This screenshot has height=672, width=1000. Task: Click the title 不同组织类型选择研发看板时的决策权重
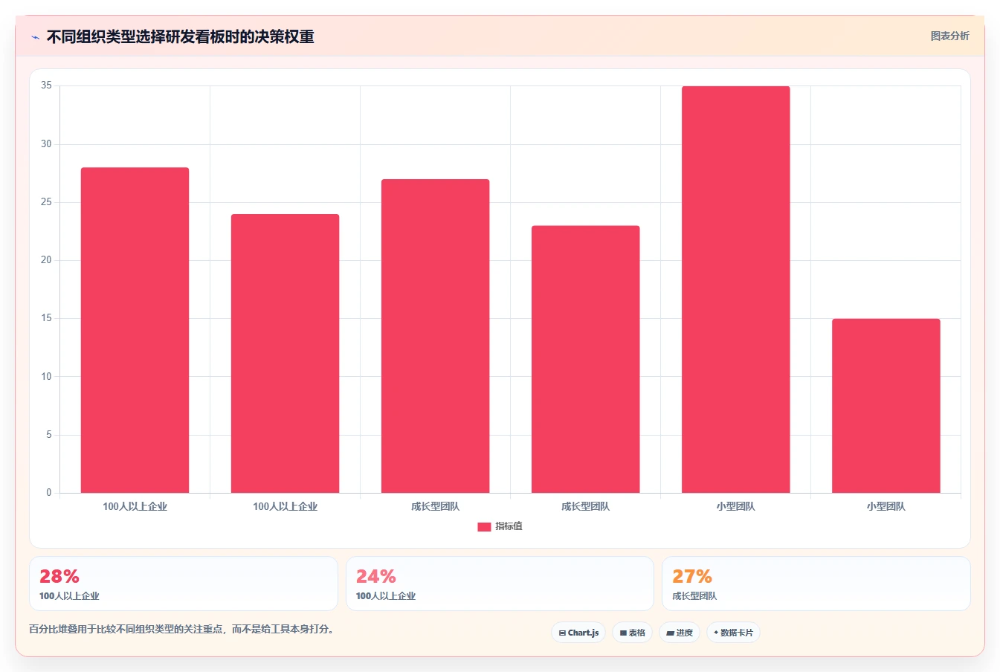[x=180, y=36]
